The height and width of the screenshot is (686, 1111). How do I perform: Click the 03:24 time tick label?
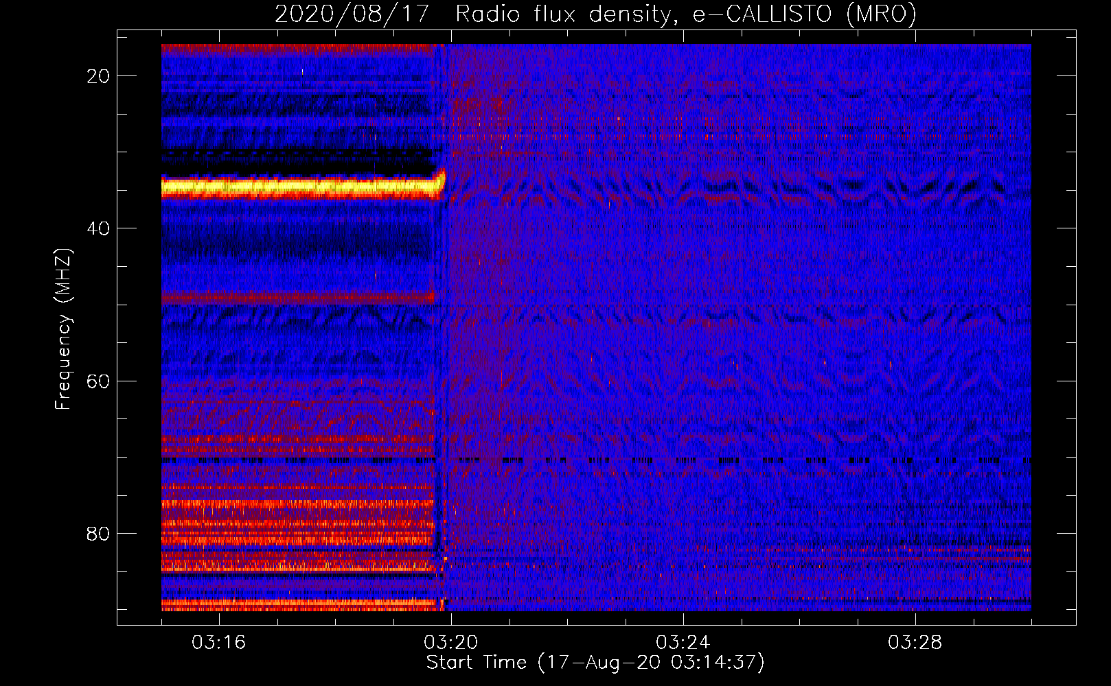683,643
